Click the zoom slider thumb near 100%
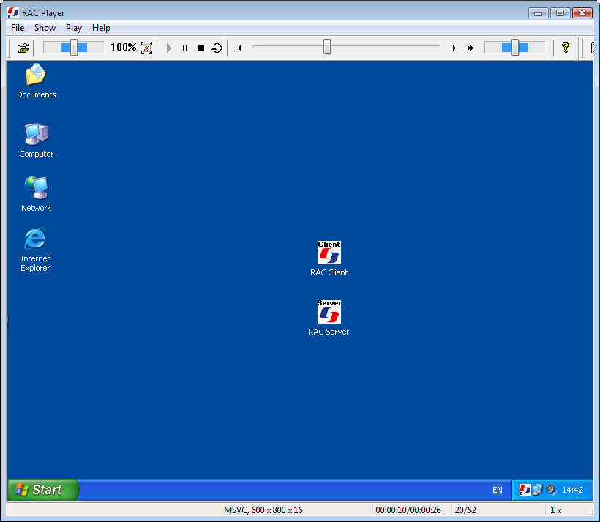This screenshot has height=522, width=600. click(74, 48)
